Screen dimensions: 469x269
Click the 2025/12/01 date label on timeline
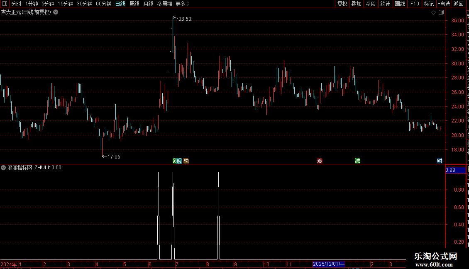[x=329, y=264]
